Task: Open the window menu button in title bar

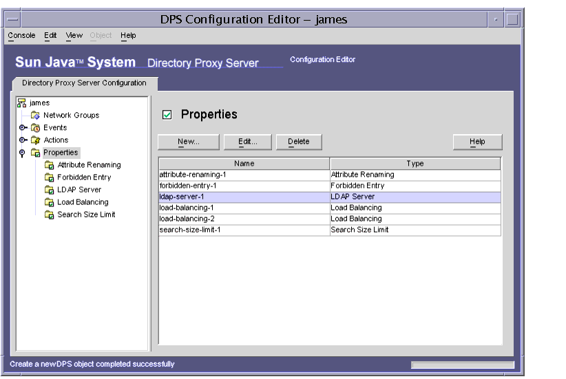Action: coord(12,19)
